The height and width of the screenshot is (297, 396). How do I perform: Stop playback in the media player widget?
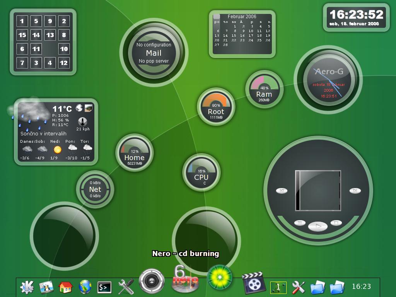[x=336, y=223]
